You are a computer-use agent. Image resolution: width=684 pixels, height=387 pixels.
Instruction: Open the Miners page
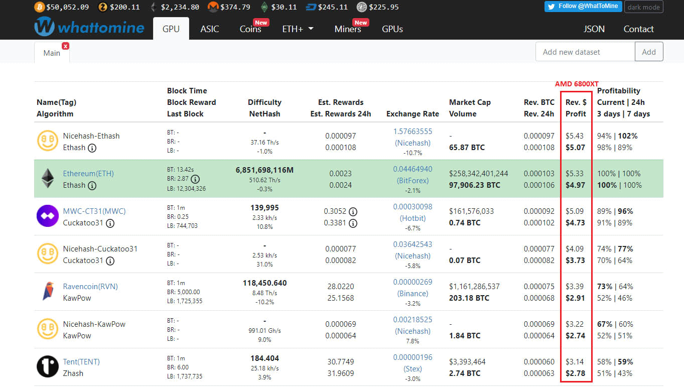348,29
